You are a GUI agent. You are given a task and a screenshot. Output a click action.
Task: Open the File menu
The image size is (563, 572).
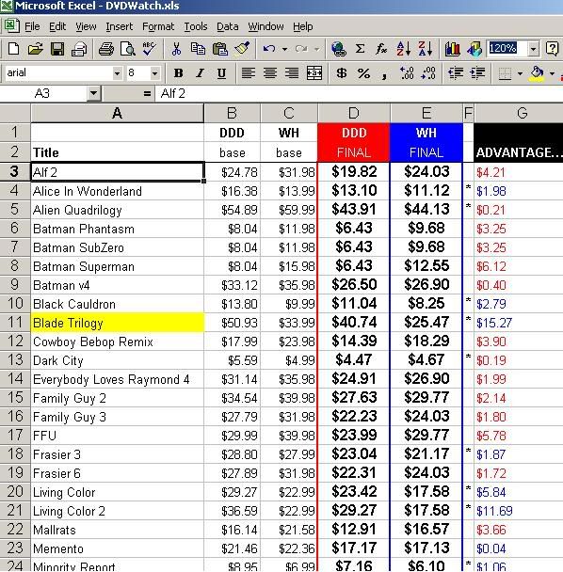coord(32,26)
